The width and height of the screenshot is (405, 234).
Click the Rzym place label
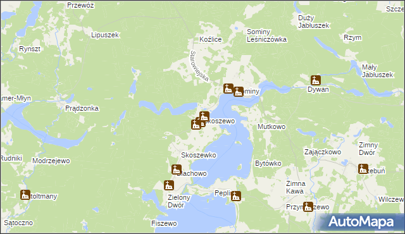(x=352, y=38)
